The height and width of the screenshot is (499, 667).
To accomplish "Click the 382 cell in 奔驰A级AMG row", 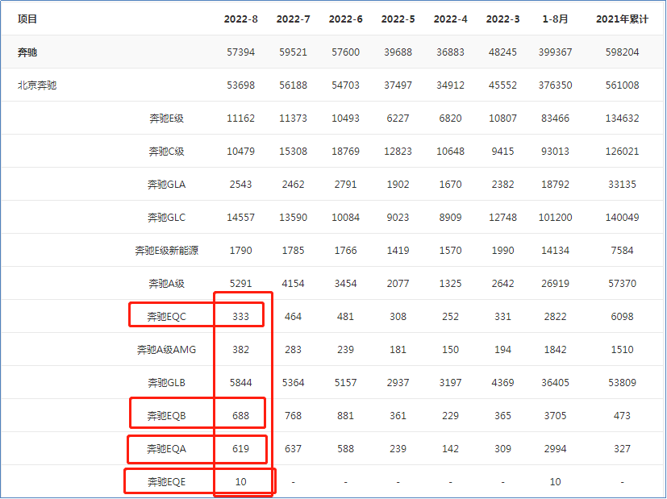I will pos(241,349).
